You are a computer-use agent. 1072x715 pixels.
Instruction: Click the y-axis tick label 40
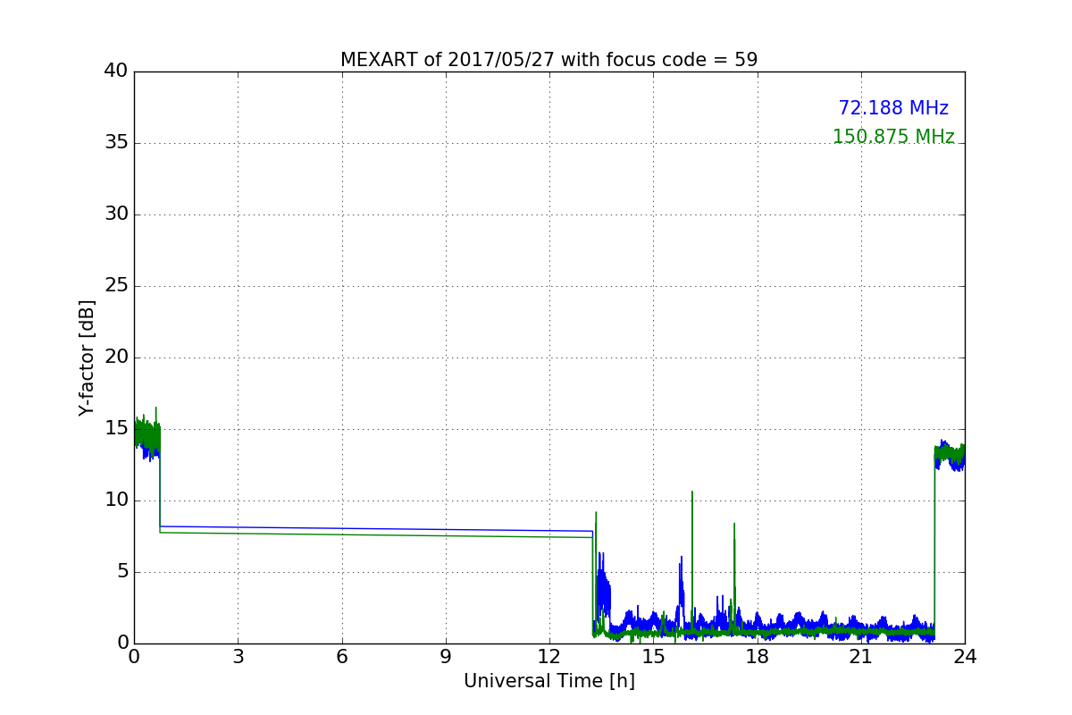(x=116, y=71)
